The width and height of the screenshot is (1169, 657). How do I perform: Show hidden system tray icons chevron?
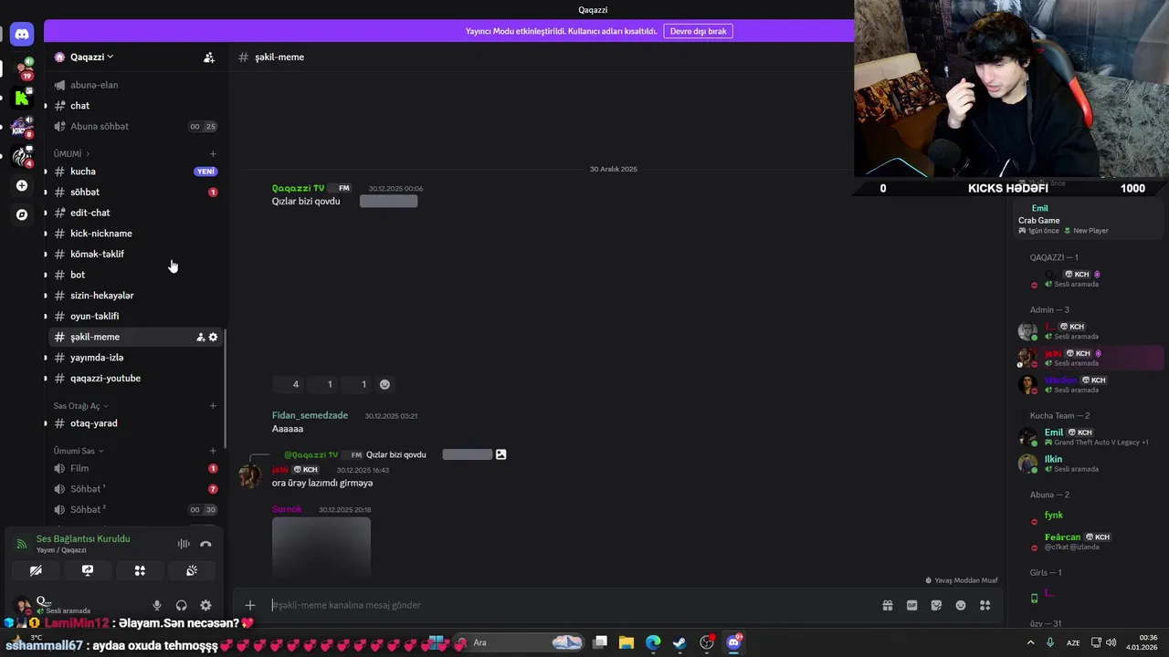(x=1030, y=642)
